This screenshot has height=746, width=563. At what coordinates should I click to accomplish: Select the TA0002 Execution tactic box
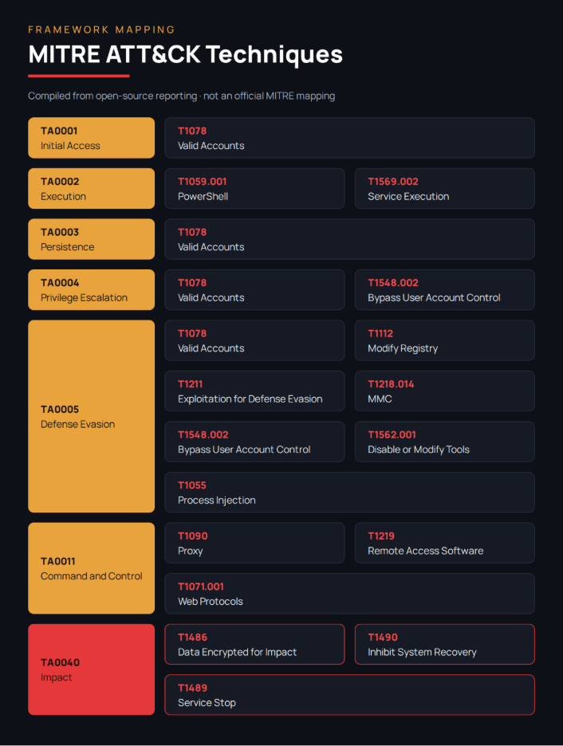click(92, 188)
